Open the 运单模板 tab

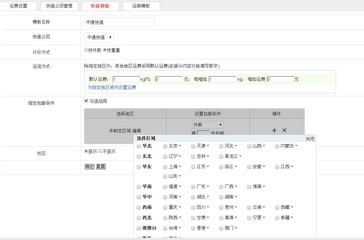(x=141, y=6)
